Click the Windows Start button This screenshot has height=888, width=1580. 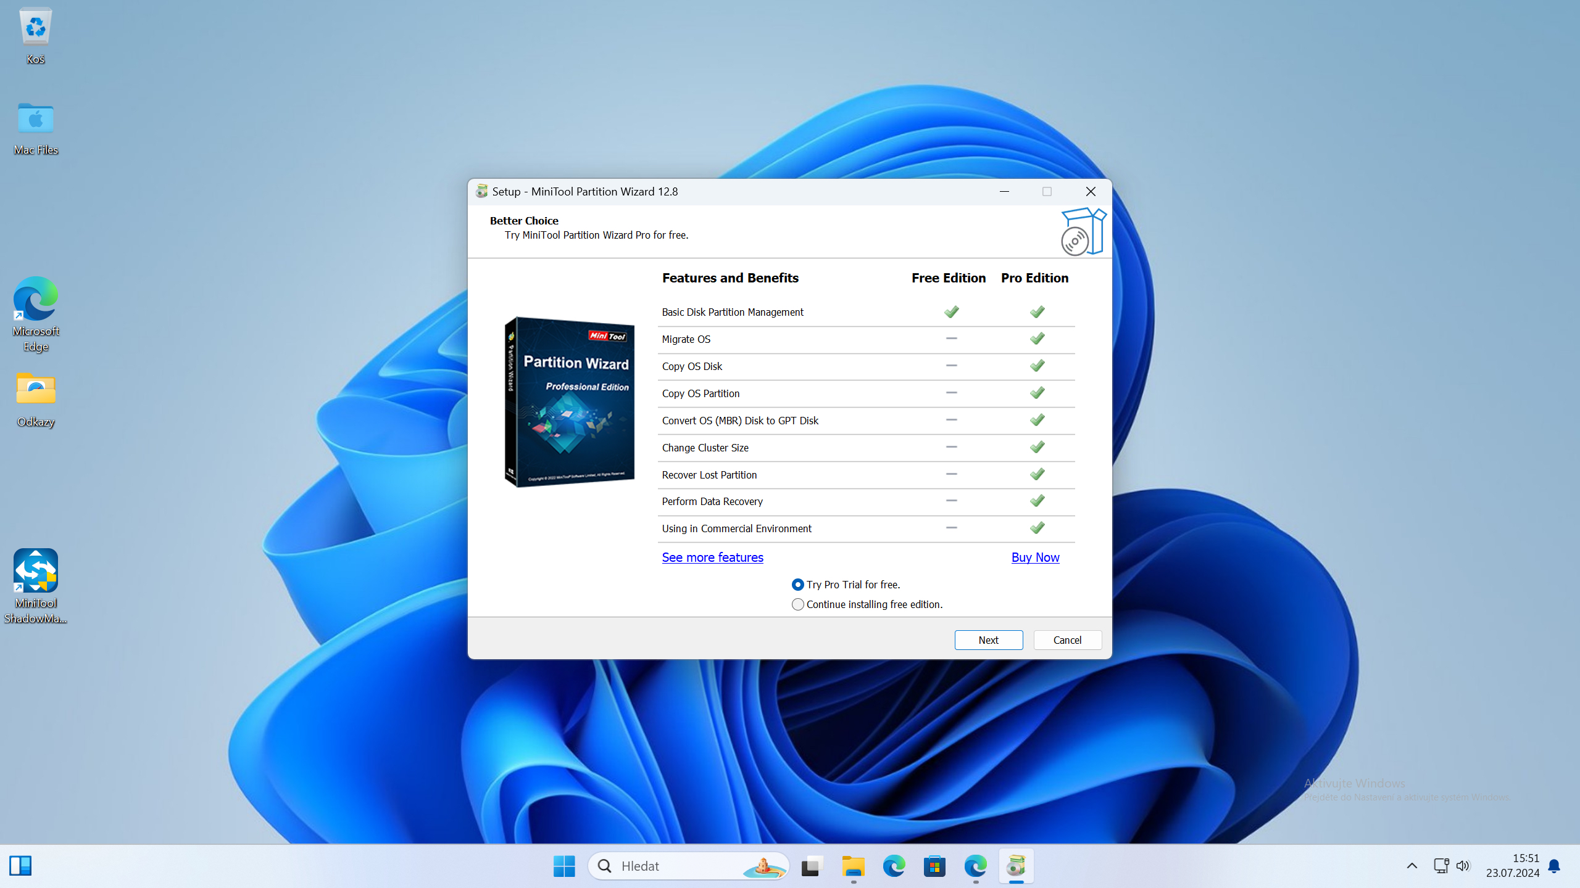click(564, 866)
